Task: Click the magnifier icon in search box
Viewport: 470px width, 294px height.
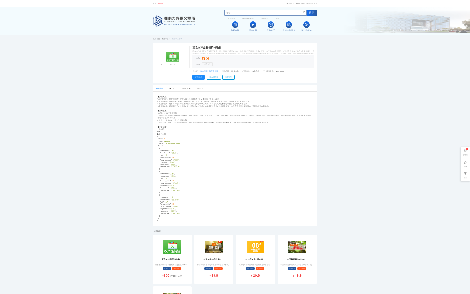Action: 304,12
